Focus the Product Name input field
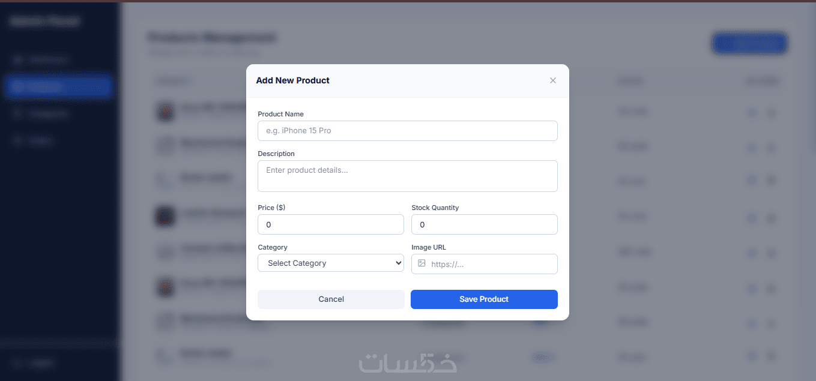 coord(408,131)
